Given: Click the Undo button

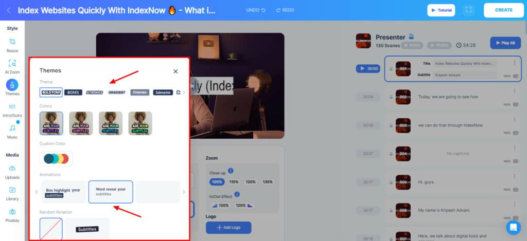Looking at the screenshot, I should pos(255,10).
